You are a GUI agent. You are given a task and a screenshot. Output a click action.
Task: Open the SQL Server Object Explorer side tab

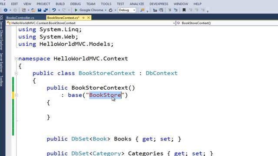[x=2, y=32]
